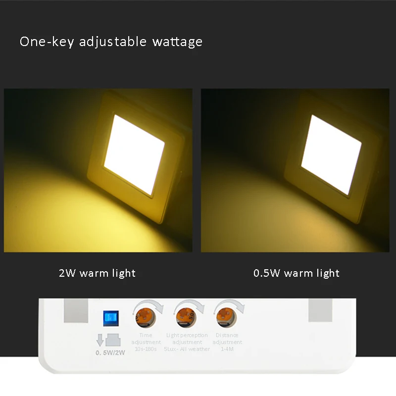
Task: Select the 0.5W/2W label text
Action: [x=110, y=353]
